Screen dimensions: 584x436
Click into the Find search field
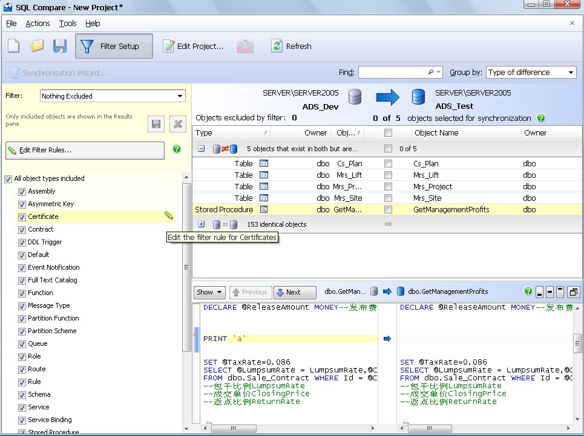click(393, 73)
